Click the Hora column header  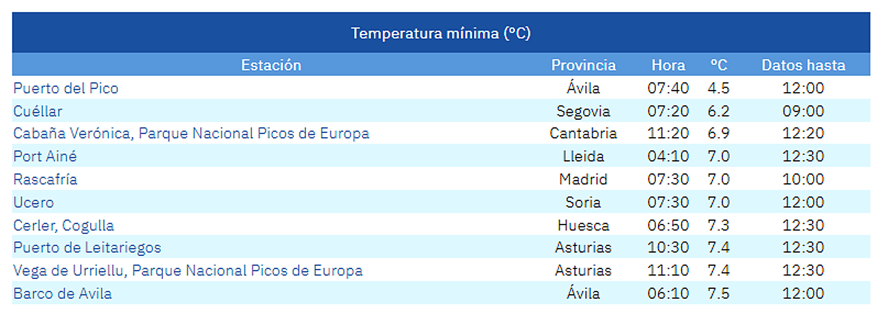click(668, 65)
